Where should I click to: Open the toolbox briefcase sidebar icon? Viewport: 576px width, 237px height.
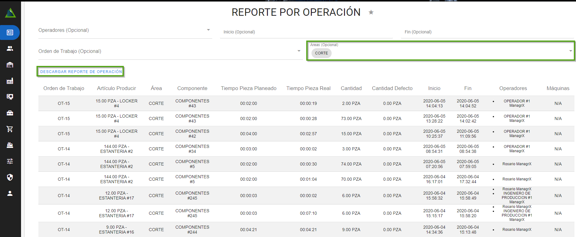click(10, 113)
